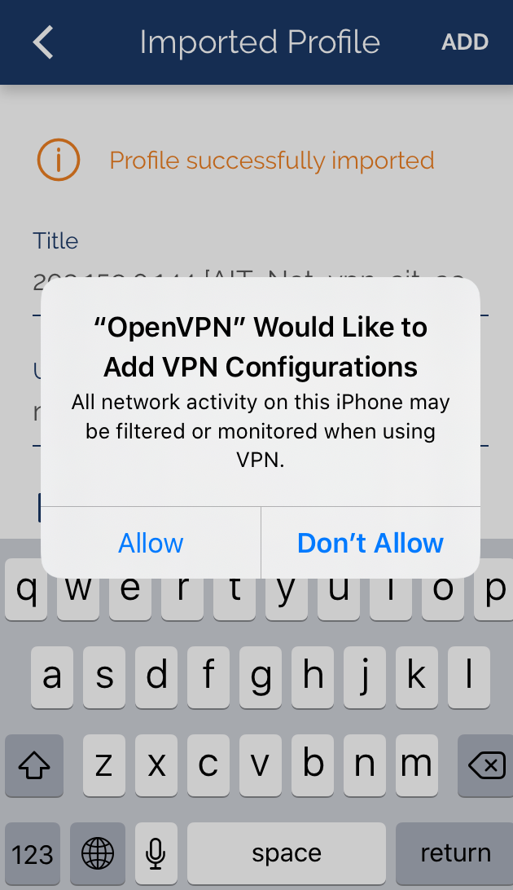The image size is (513, 890).
Task: Tap the letter l key
Action: pos(469,676)
